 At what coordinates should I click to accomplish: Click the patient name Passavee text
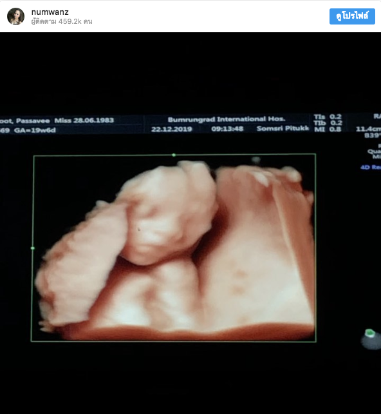coord(33,121)
